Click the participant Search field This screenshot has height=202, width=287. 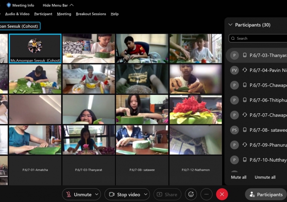point(258,38)
